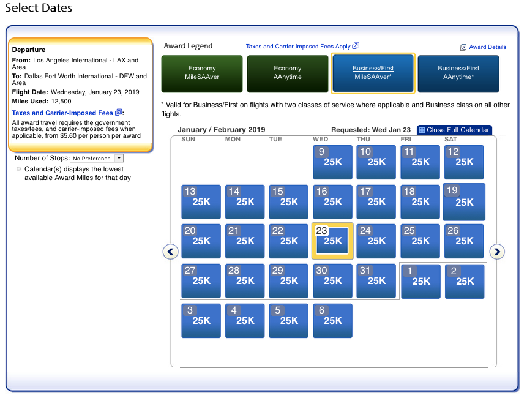Select February 6 25K date tile
This screenshot has height=398, width=527.
click(x=332, y=320)
